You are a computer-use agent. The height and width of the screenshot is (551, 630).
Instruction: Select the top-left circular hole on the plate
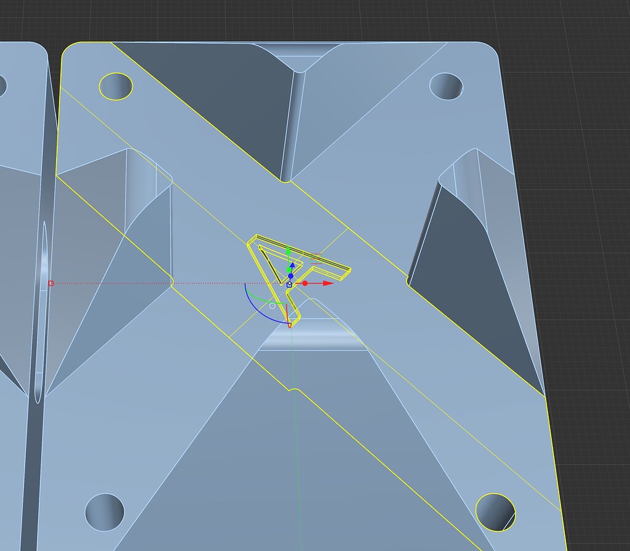[114, 87]
